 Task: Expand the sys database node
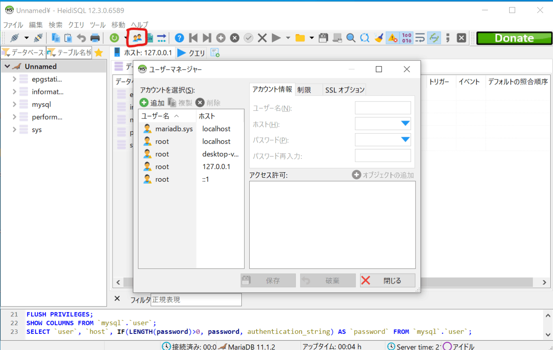(14, 130)
